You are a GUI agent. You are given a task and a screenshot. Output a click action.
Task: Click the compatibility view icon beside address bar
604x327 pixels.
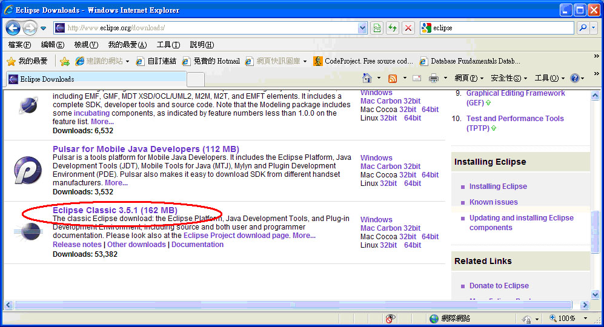377,28
